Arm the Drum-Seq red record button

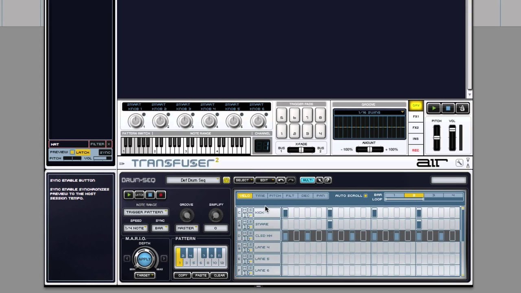[161, 195]
